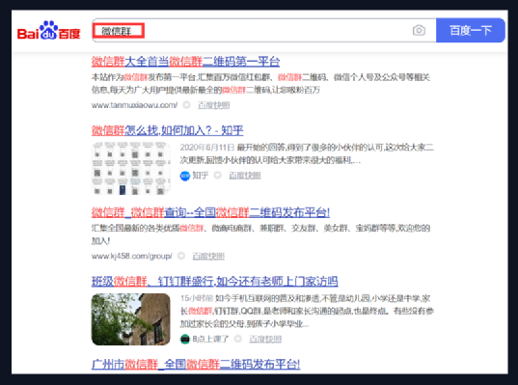The height and width of the screenshot is (385, 518).
Task: Open 百度快照 beside www.kj458.com/group/
Action: pos(208,256)
